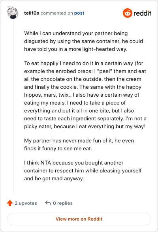The width and height of the screenshot is (158, 232).
Task: Click the "commented on" text
Action: pos(57,13)
